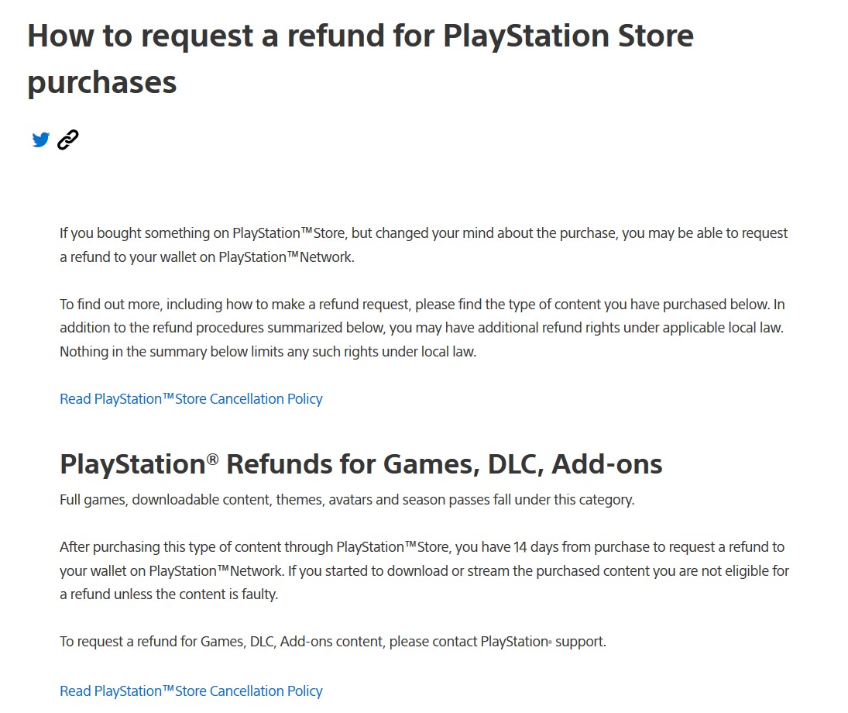
Task: Click the intro paragraph about changing your mind
Action: (x=424, y=244)
